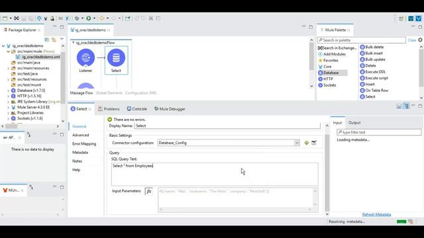
Task: Open Core category in palette
Action: click(x=325, y=67)
